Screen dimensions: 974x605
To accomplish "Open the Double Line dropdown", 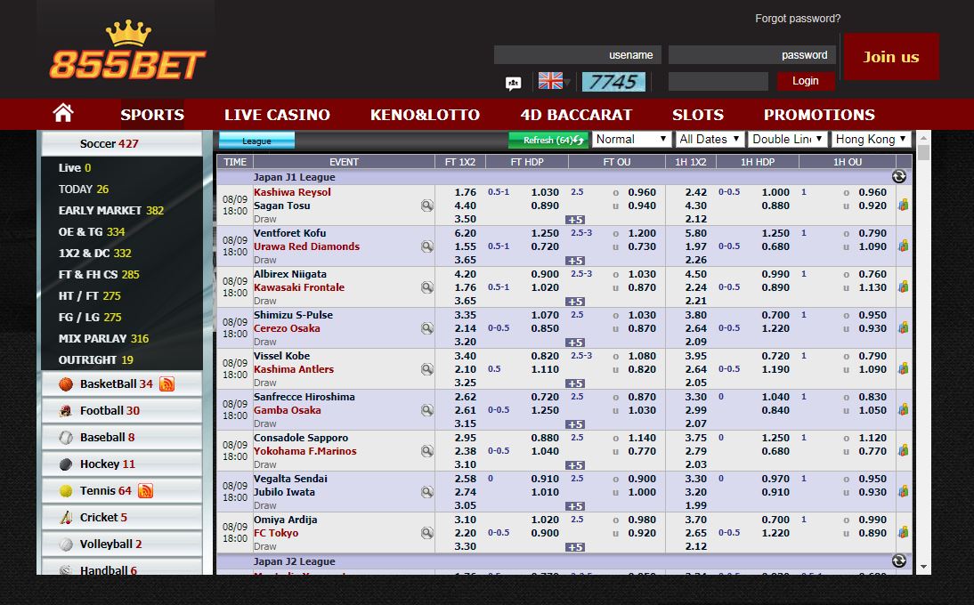I will click(x=788, y=140).
